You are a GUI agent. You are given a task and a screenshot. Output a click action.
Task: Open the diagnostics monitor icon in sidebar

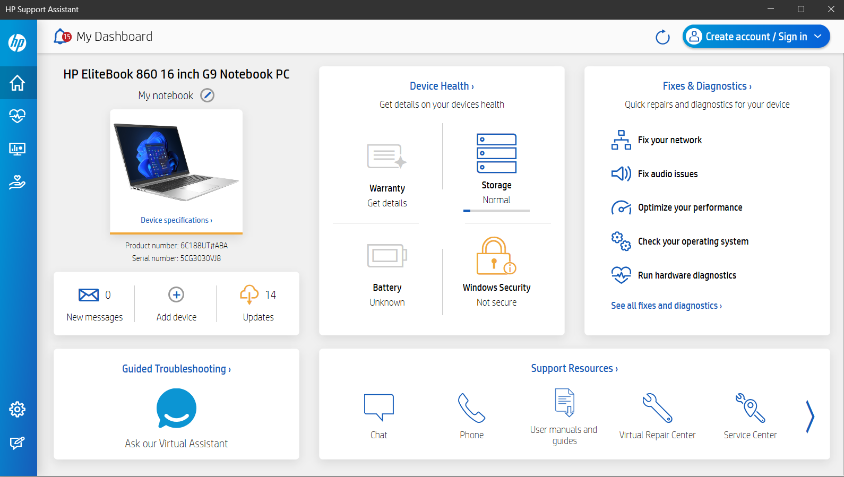(18, 149)
